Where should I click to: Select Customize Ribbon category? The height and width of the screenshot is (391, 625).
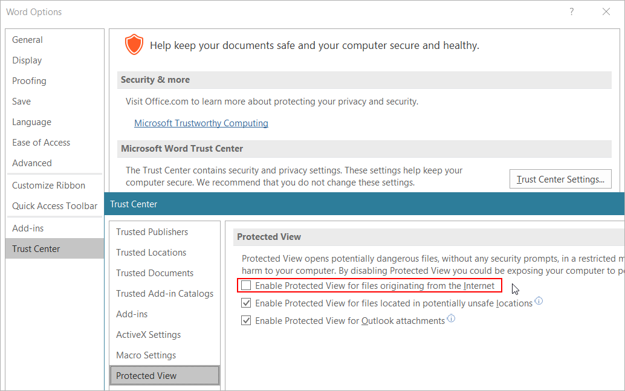[48, 186]
